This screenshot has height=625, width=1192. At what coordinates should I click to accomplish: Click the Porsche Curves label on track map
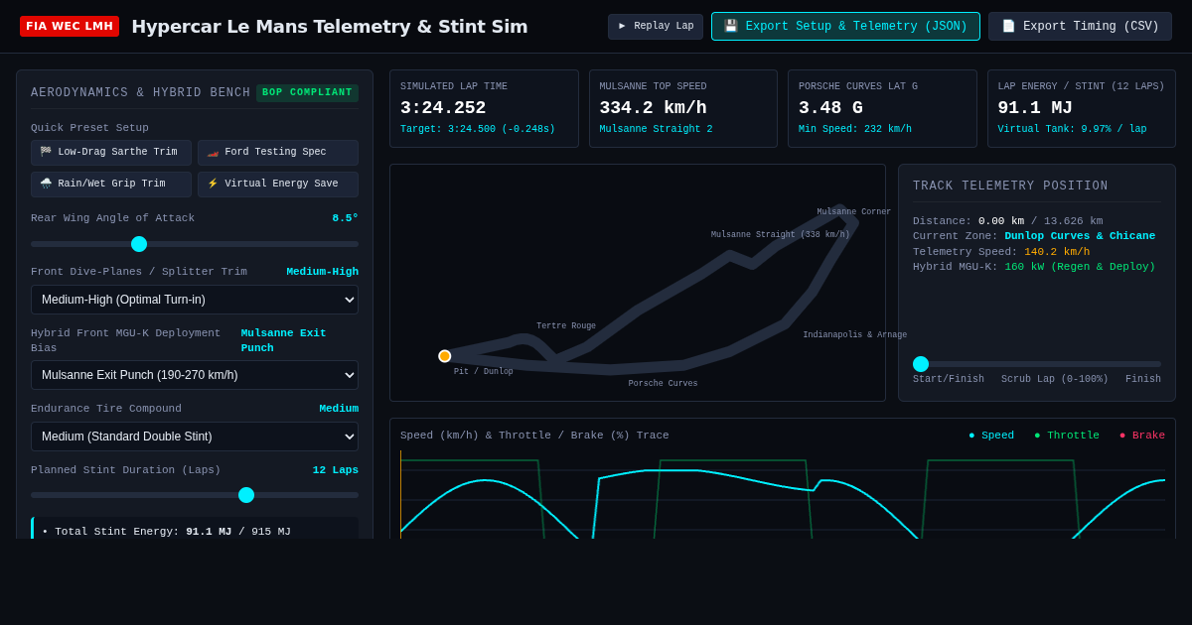pyautogui.click(x=663, y=384)
